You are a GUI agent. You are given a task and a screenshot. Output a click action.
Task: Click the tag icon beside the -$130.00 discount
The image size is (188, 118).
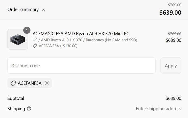(35, 46)
